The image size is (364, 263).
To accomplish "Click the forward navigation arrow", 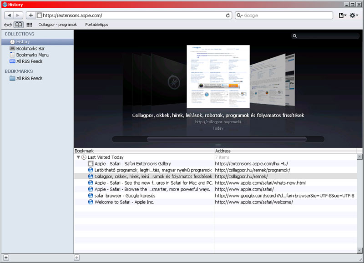I will coord(18,15).
